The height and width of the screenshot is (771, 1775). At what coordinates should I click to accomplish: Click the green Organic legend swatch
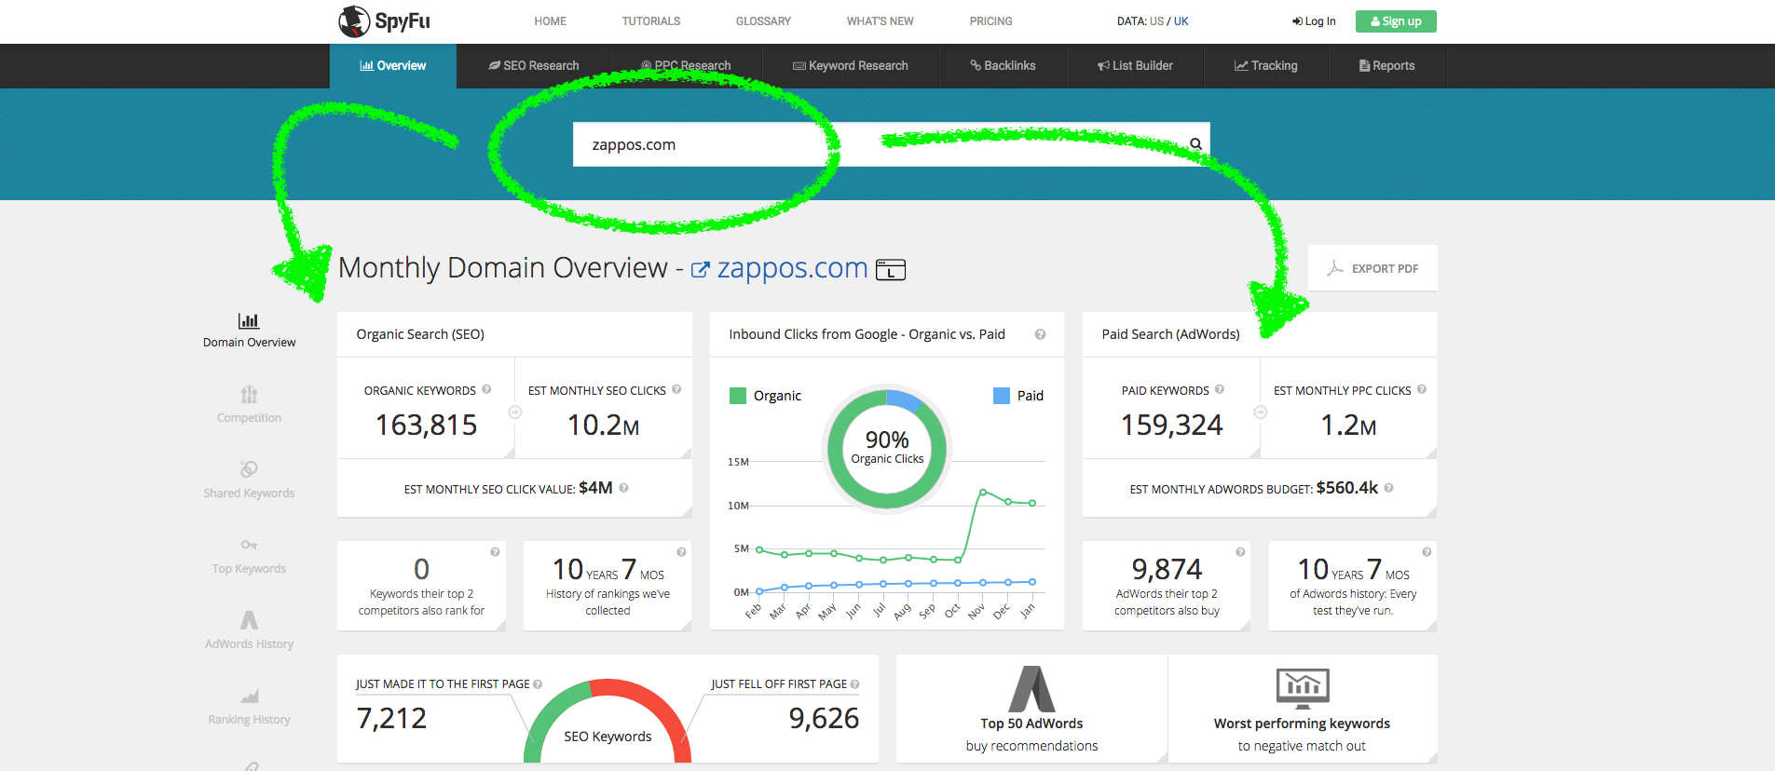[x=738, y=396]
